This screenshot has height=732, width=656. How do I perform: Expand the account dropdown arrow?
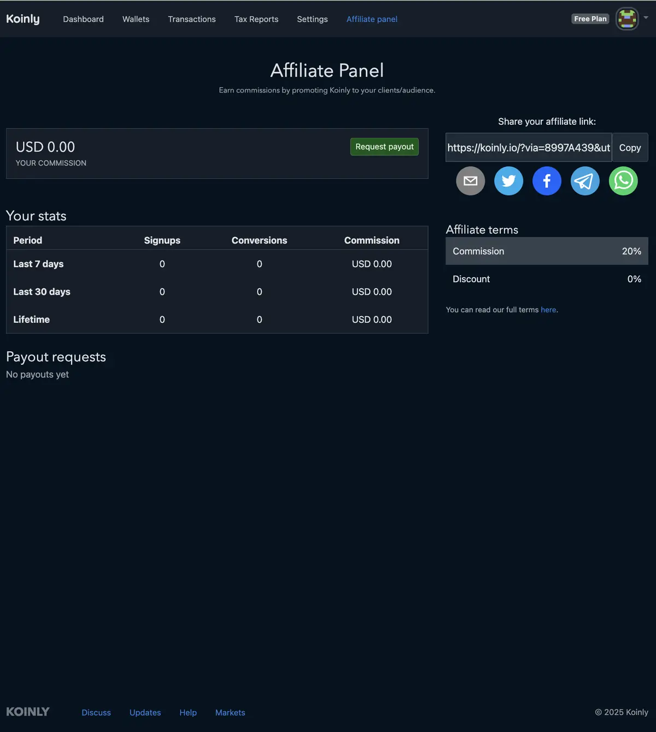[x=646, y=18]
